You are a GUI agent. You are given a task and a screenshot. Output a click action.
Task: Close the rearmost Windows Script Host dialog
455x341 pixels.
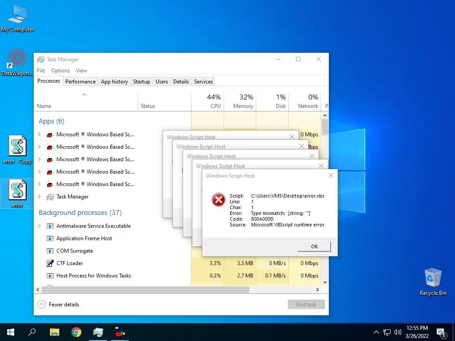tap(292, 137)
